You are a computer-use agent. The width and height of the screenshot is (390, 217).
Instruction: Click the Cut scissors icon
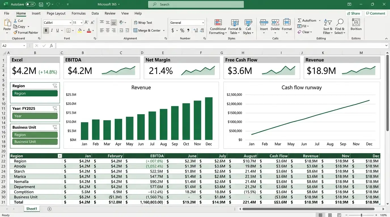click(x=15, y=21)
